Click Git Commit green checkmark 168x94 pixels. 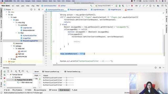(x=144, y=6)
